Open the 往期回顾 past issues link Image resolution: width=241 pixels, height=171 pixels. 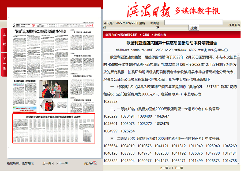point(234,25)
